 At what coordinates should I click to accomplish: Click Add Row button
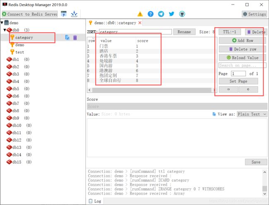point(243,41)
